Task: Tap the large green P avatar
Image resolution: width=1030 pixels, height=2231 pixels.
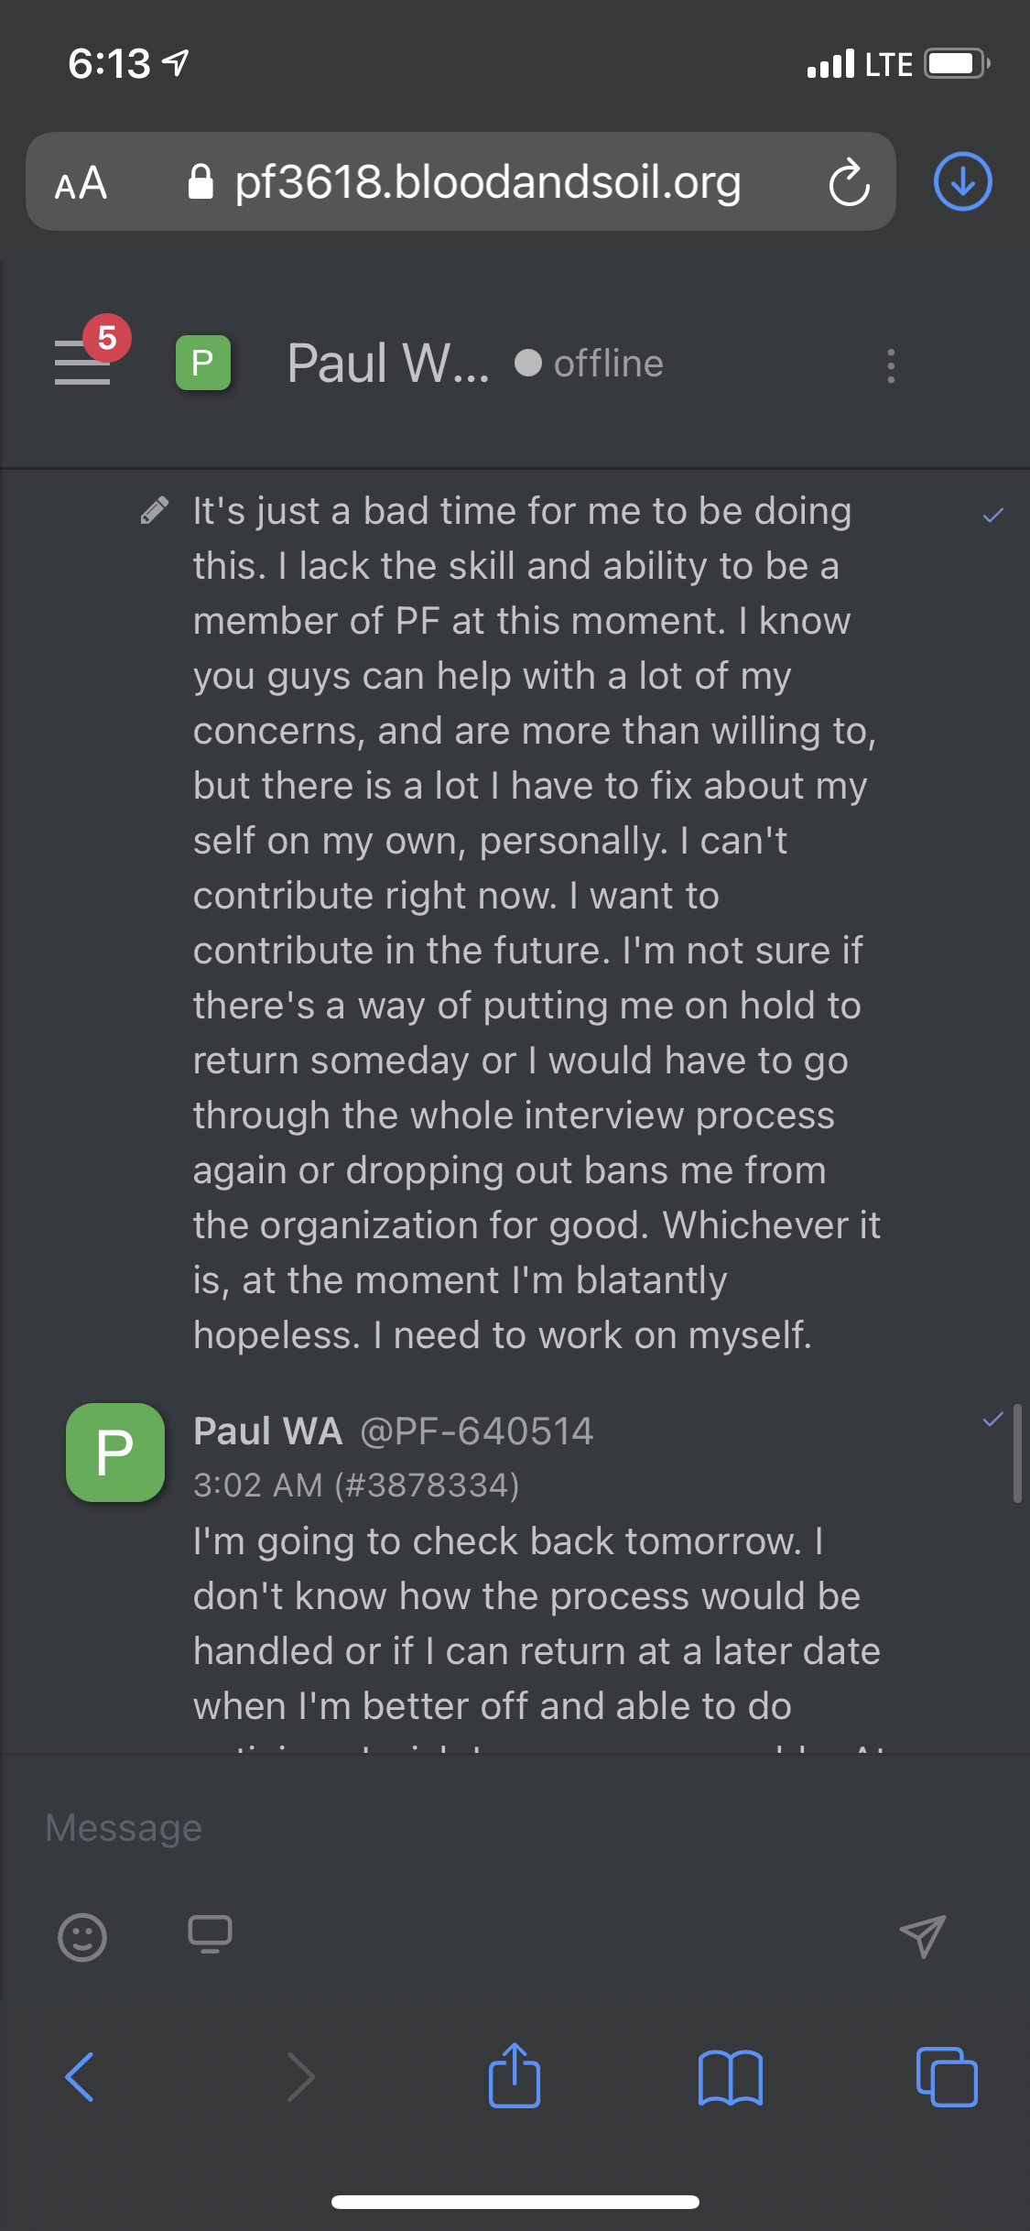Action: pos(115,1453)
